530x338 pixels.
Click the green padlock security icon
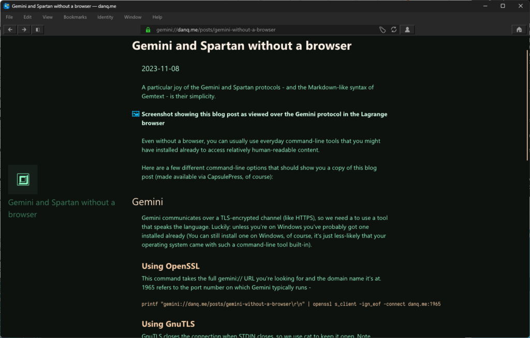click(x=149, y=30)
